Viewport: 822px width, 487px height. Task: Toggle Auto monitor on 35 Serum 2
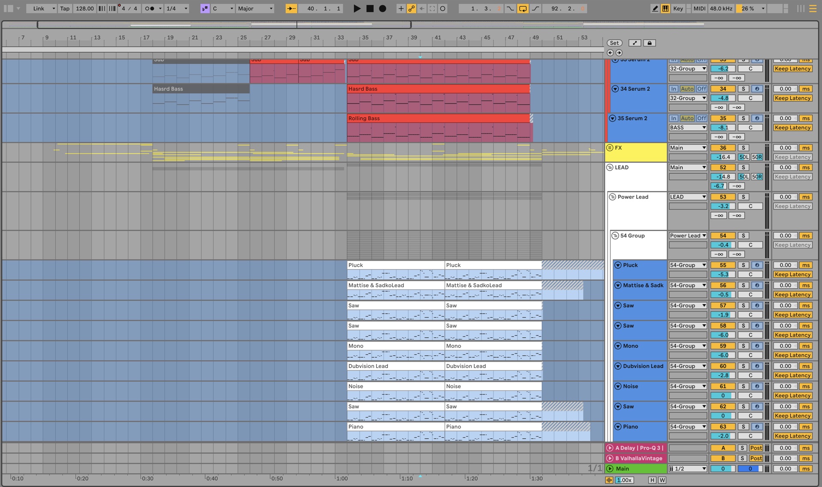point(687,118)
